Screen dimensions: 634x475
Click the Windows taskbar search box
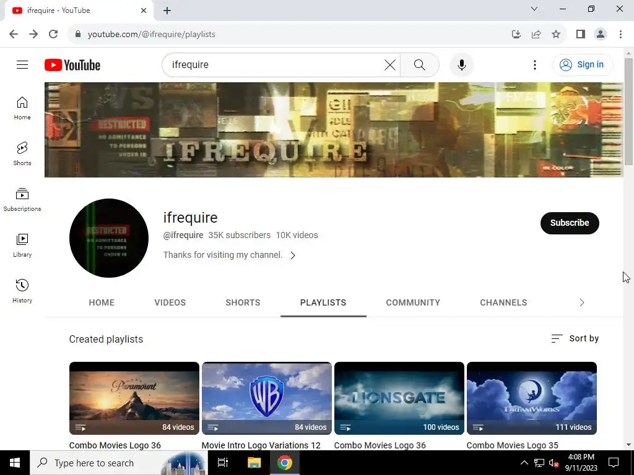pos(119,463)
